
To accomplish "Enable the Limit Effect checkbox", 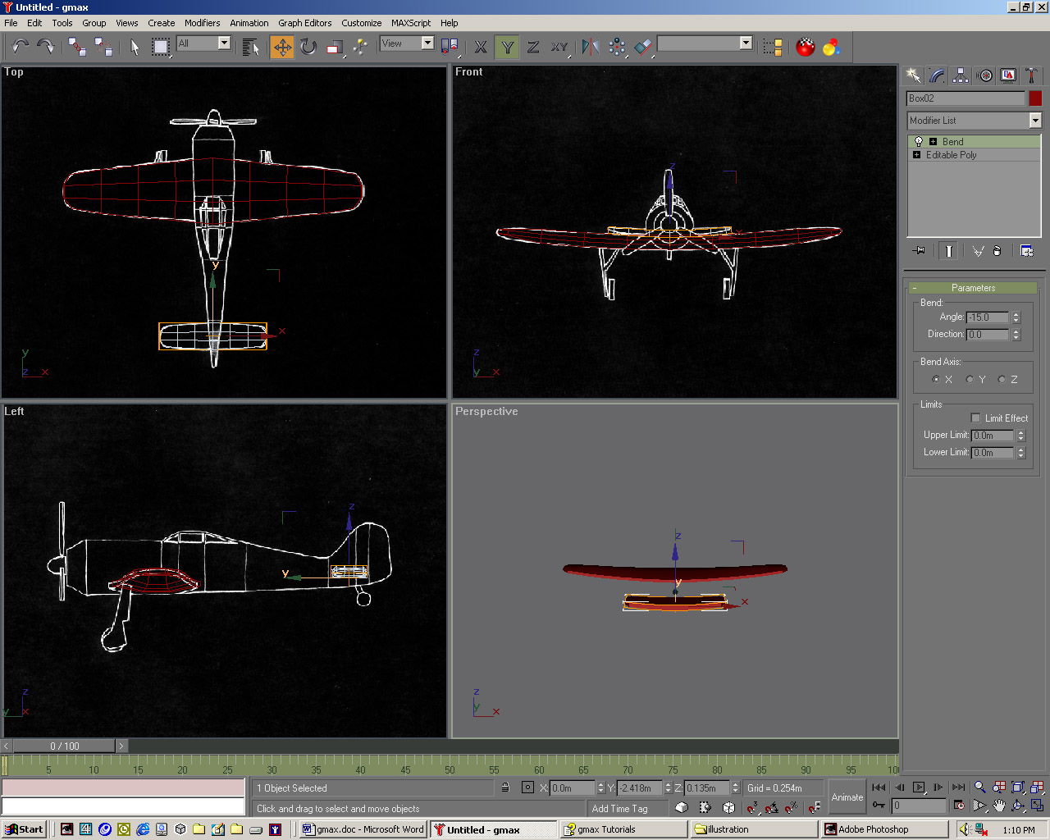I will pos(975,418).
